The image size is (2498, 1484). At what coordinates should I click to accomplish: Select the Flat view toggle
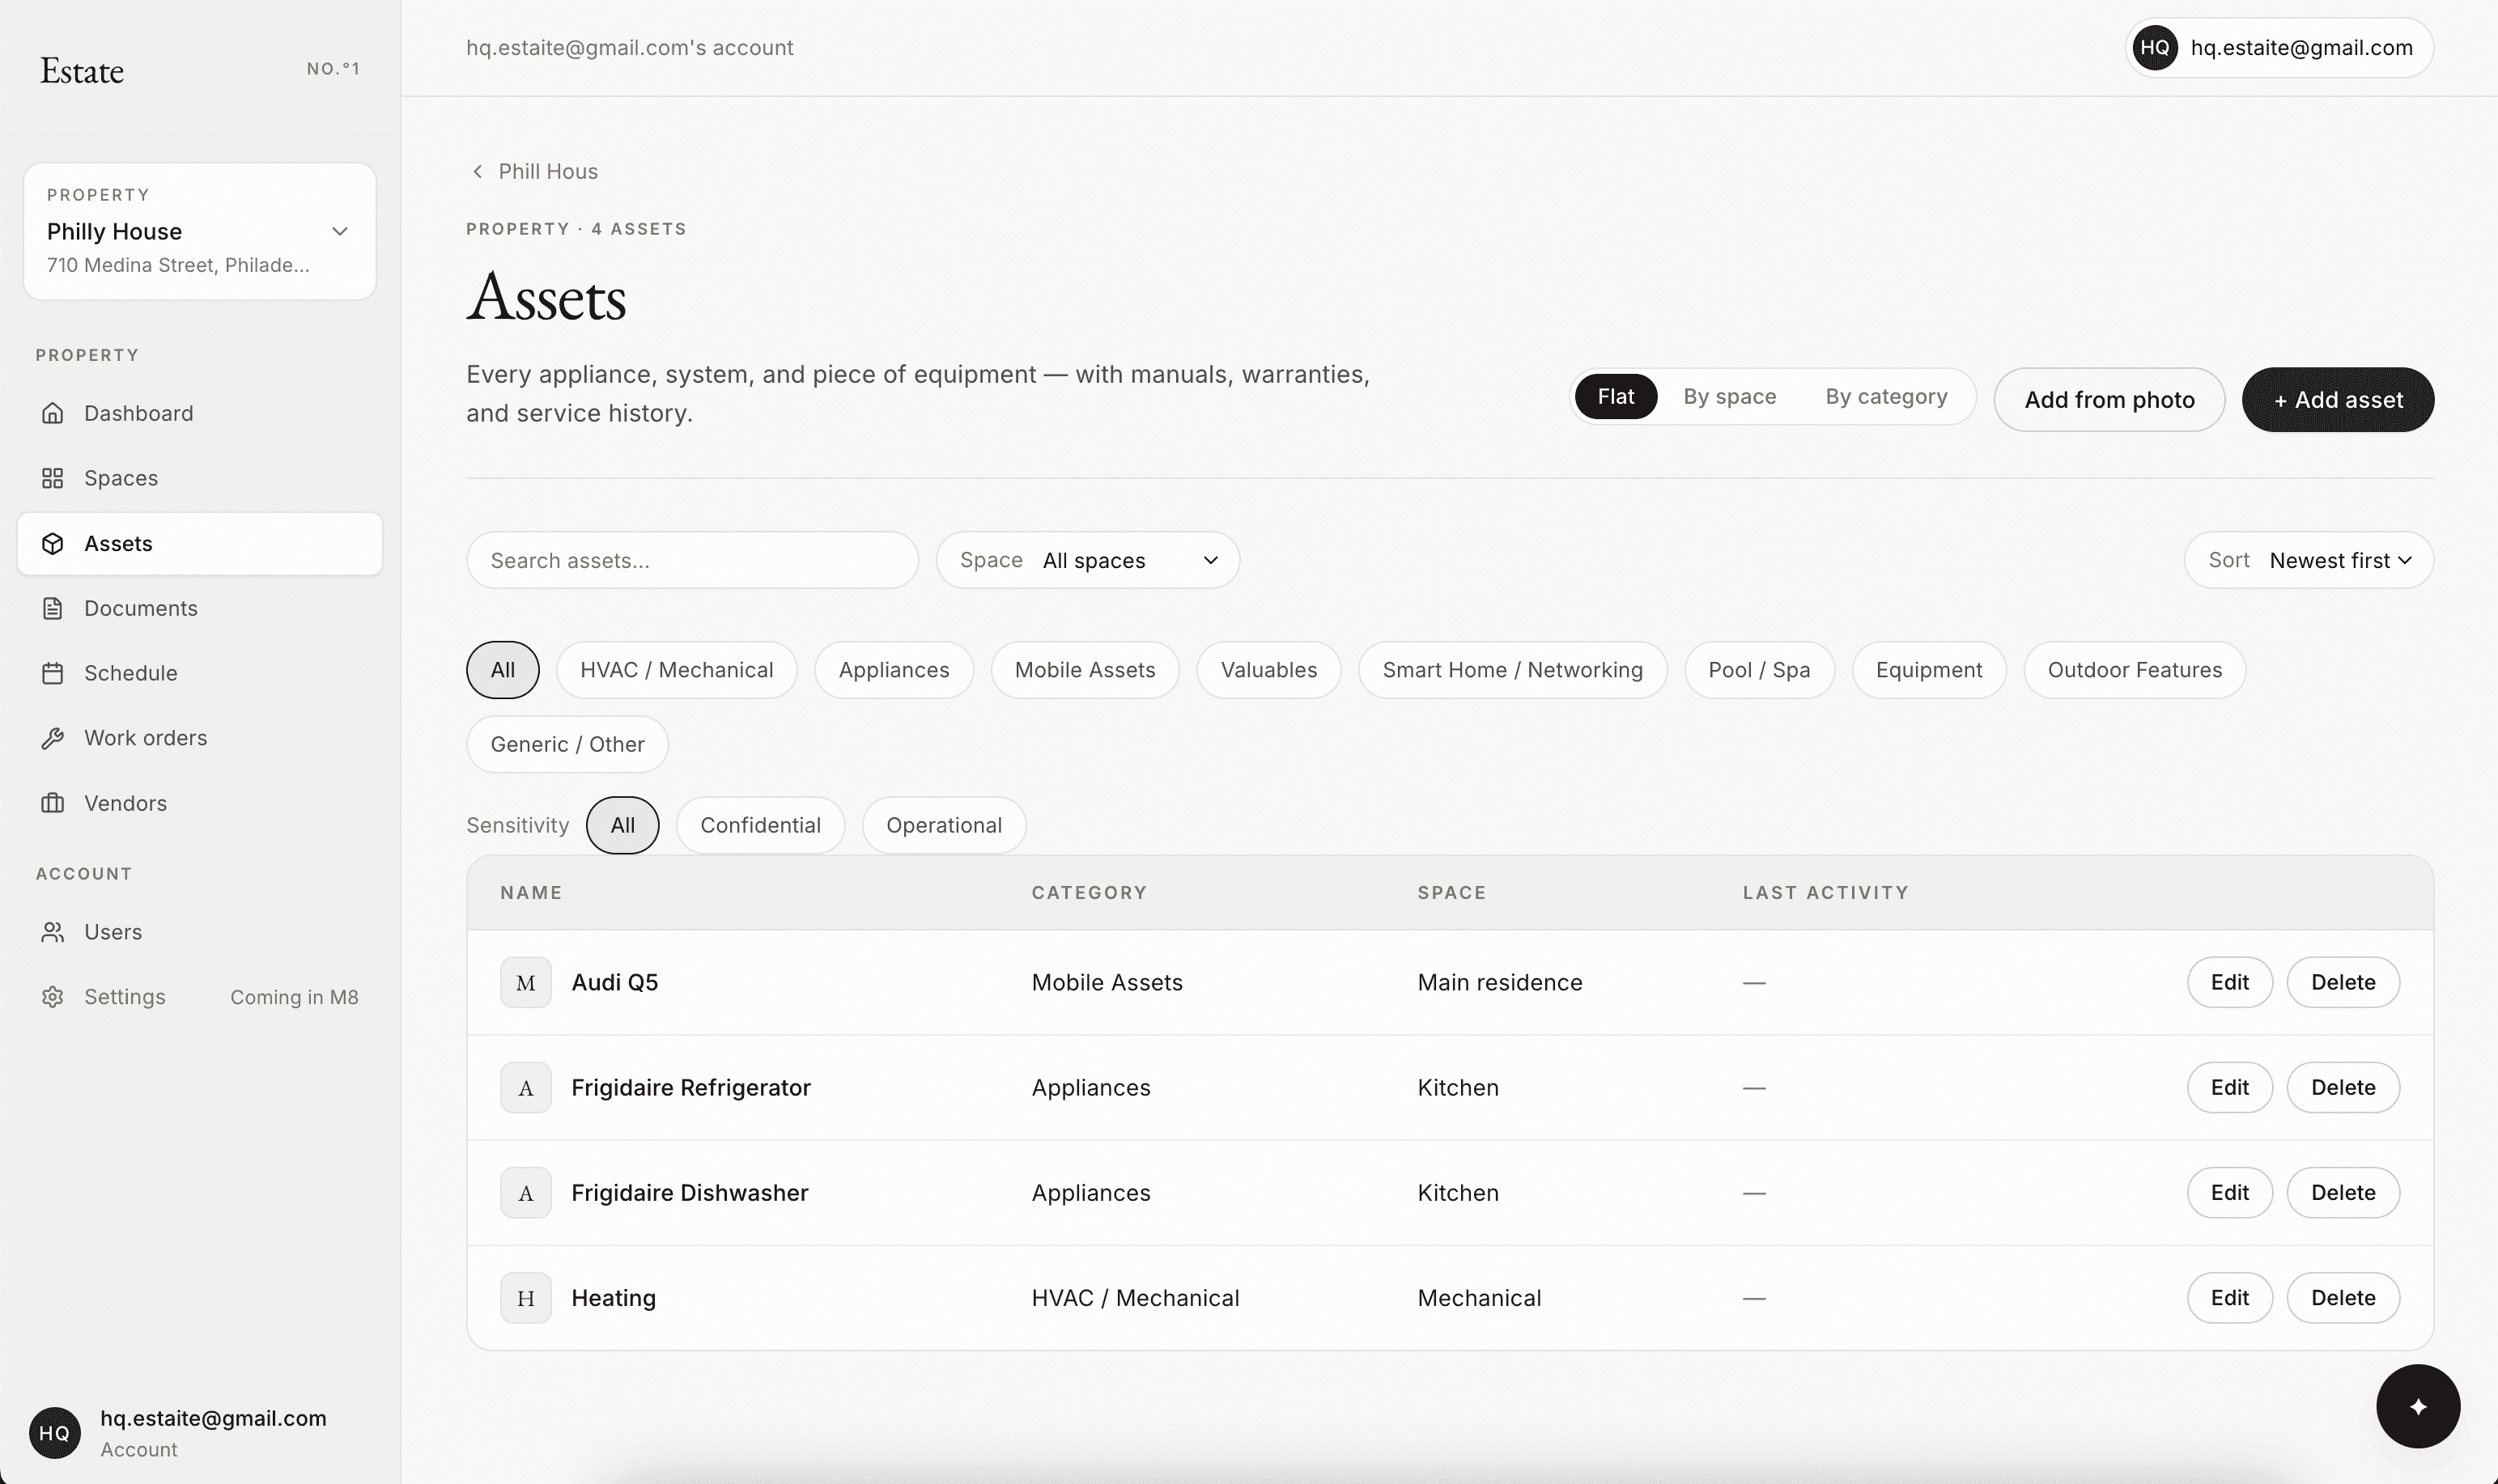point(1616,396)
